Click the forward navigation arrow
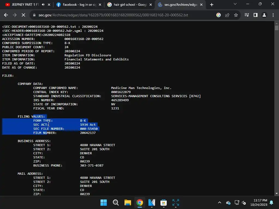The image size is (279, 209). point(15,15)
